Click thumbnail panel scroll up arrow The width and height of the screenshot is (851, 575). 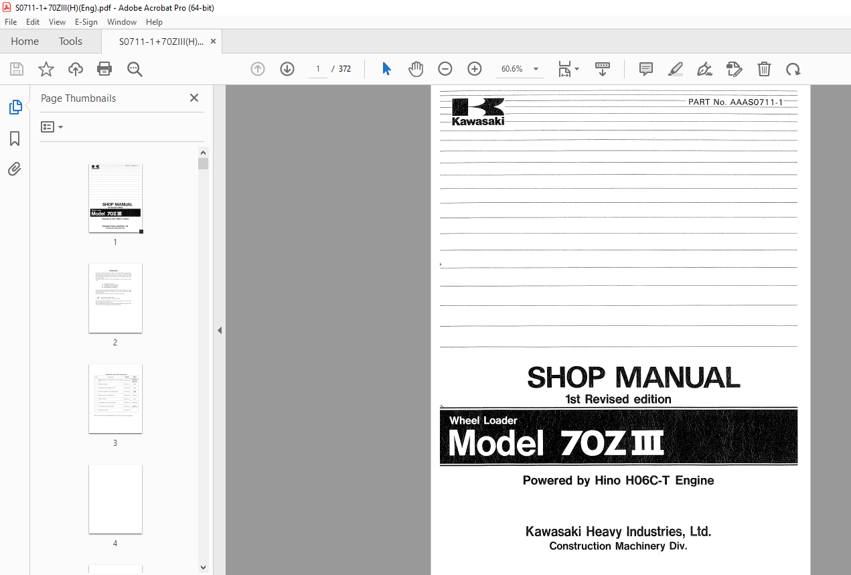204,152
